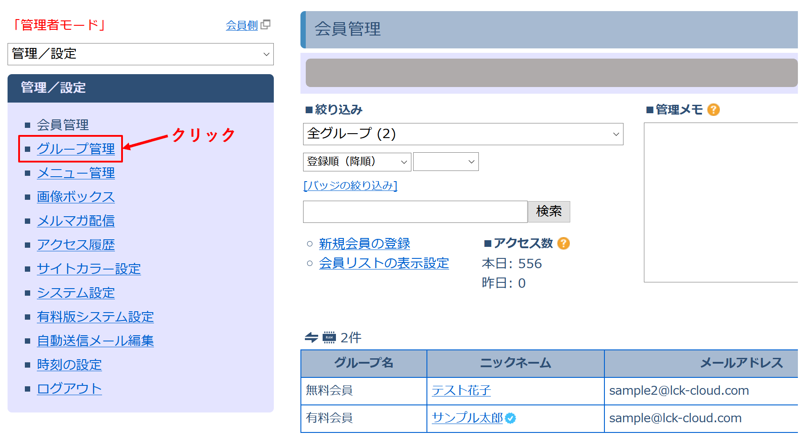
Task: Click the ログアウト link
Action: [69, 388]
